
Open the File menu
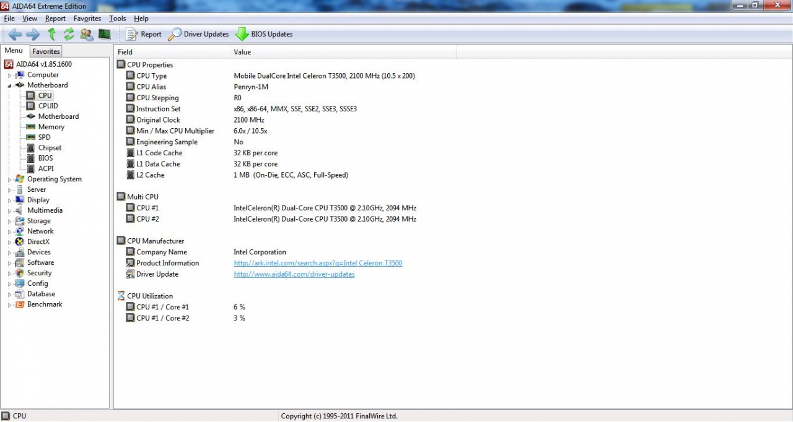(9, 19)
